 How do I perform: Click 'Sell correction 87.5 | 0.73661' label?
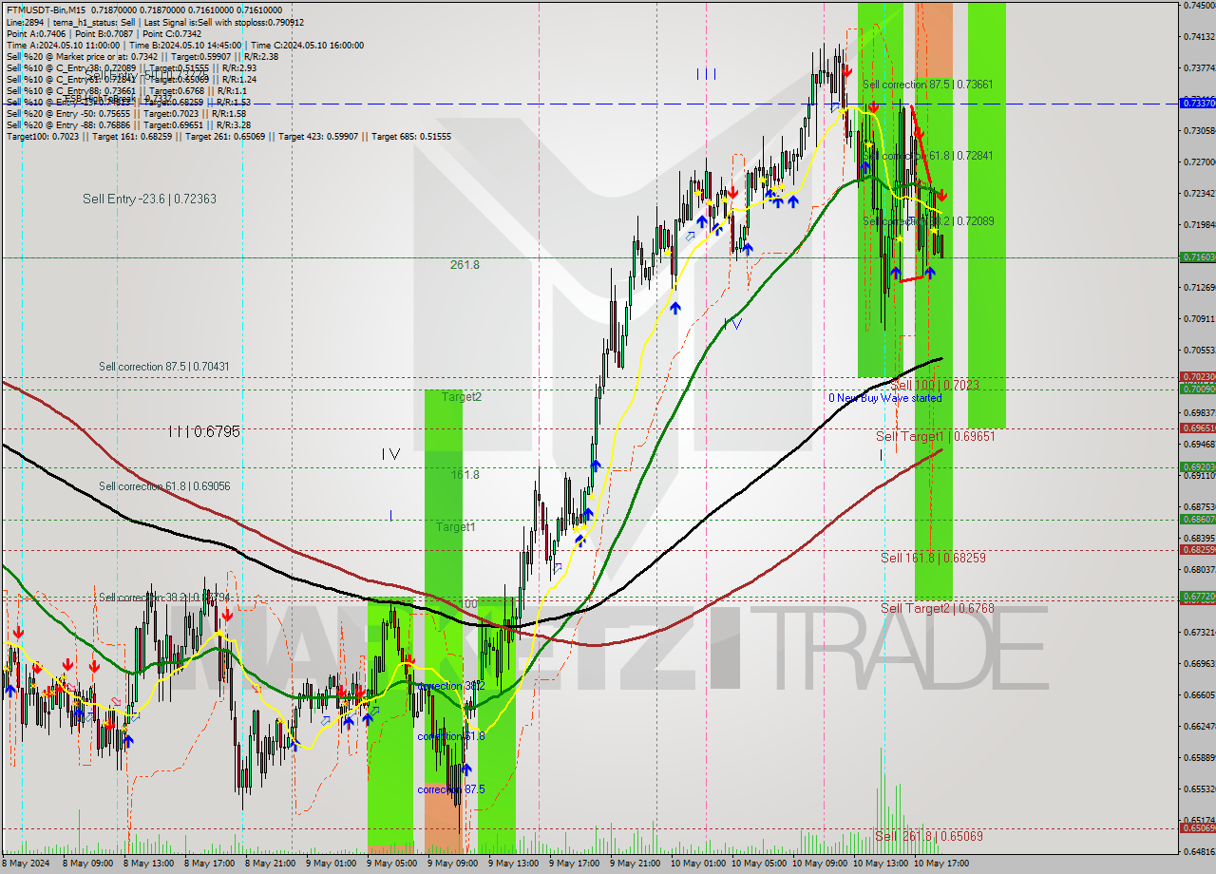point(928,85)
